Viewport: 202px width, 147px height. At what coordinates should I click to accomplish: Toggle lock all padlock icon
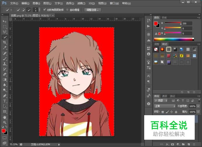click(176, 112)
